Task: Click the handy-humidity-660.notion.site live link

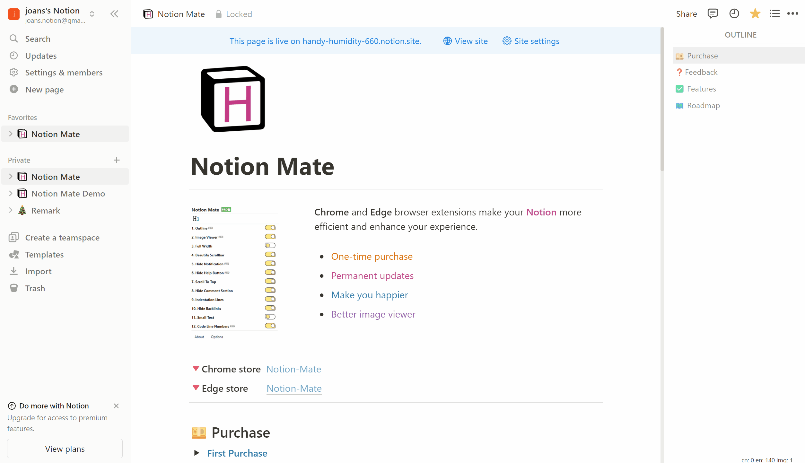Action: click(325, 41)
